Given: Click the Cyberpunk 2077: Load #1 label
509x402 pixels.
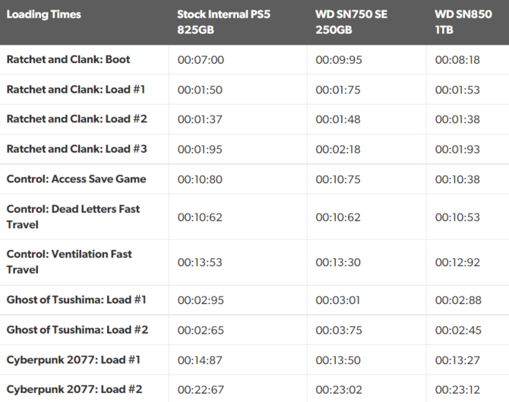Looking at the screenshot, I should (74, 359).
